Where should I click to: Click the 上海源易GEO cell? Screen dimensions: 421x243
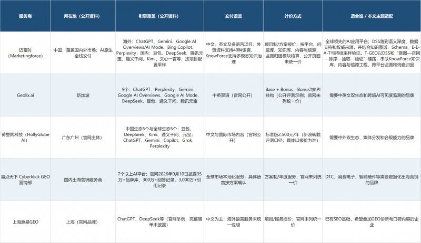tap(25, 222)
